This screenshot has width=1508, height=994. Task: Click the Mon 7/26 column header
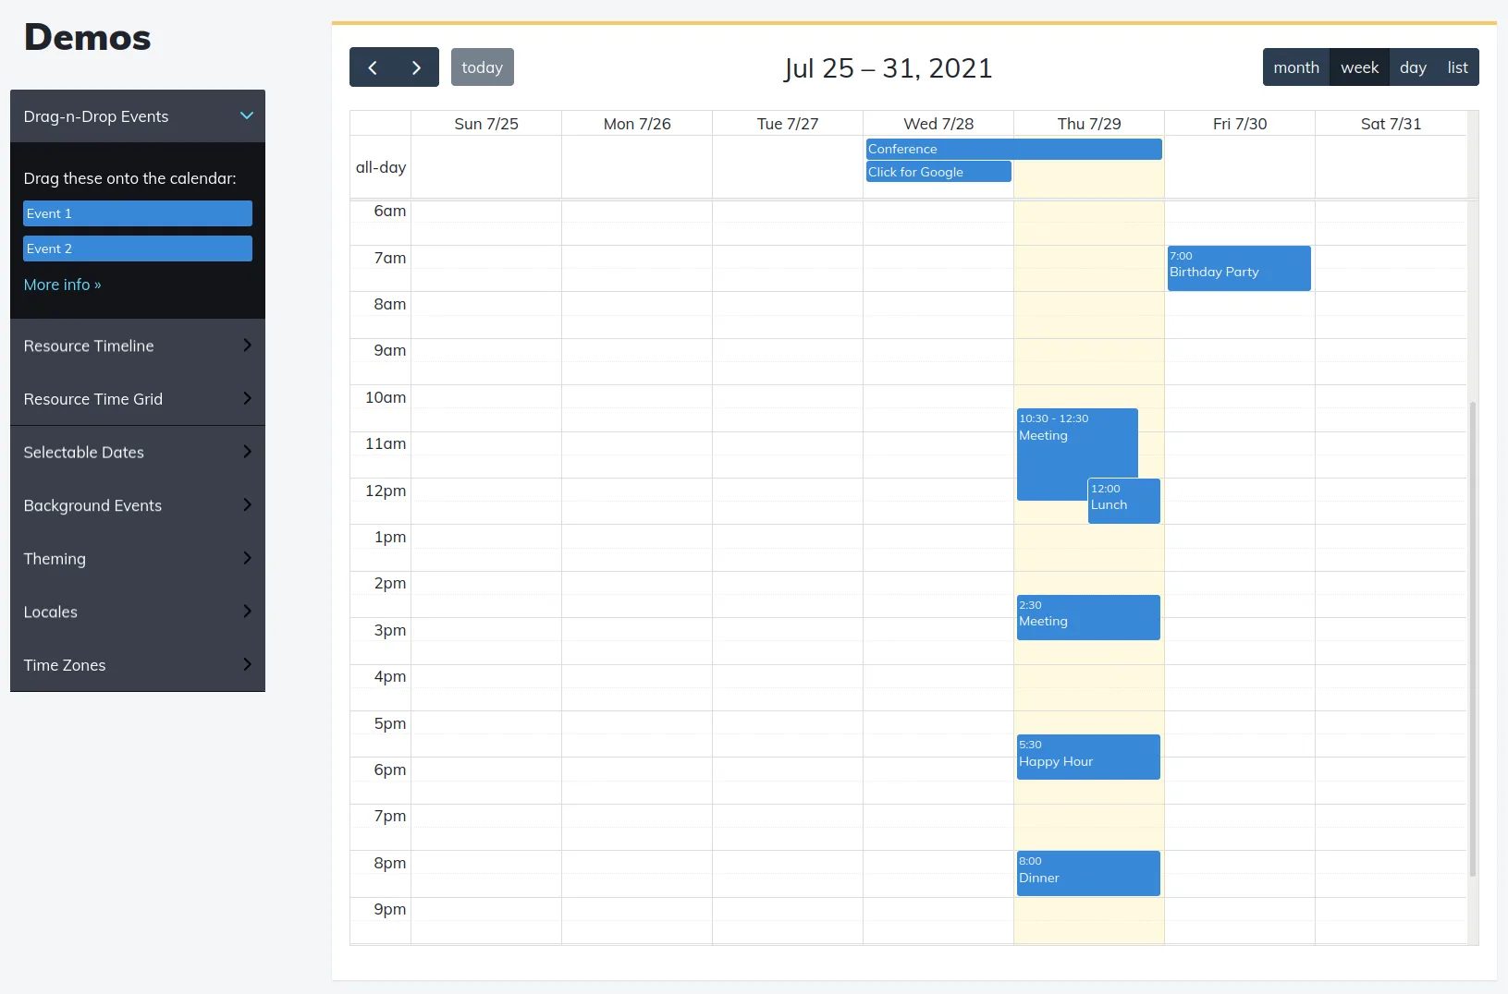[637, 124]
